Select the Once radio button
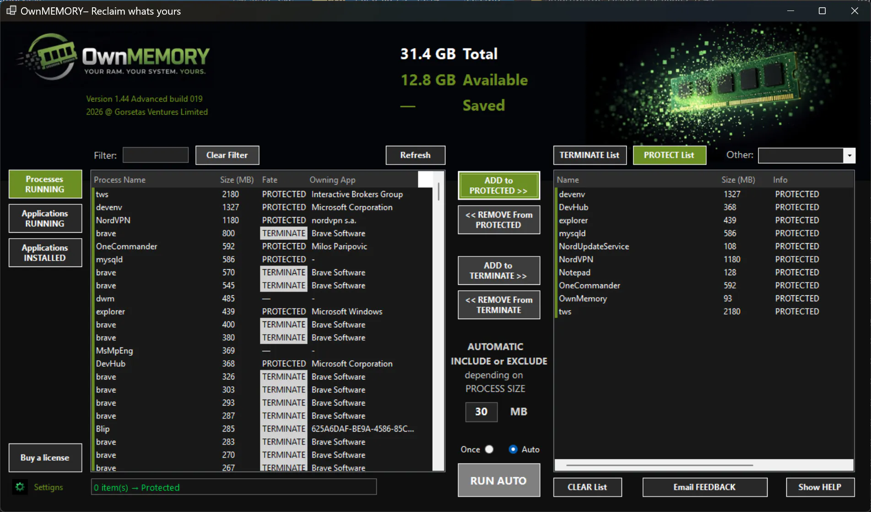Image resolution: width=871 pixels, height=512 pixels. coord(489,449)
